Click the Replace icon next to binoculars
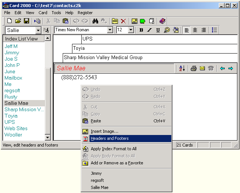The height and width of the screenshot is (193, 240). (104, 21)
